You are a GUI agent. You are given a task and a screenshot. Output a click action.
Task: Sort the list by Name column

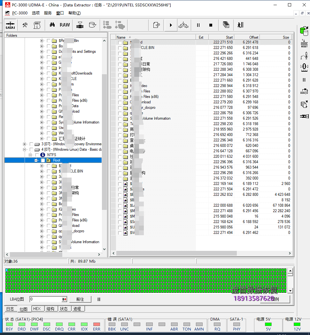[x=156, y=37]
